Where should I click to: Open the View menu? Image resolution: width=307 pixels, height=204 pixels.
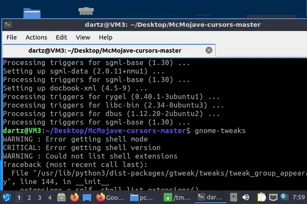83,37
